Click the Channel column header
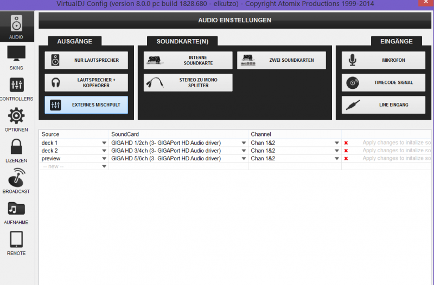434x285 pixels. click(x=261, y=134)
